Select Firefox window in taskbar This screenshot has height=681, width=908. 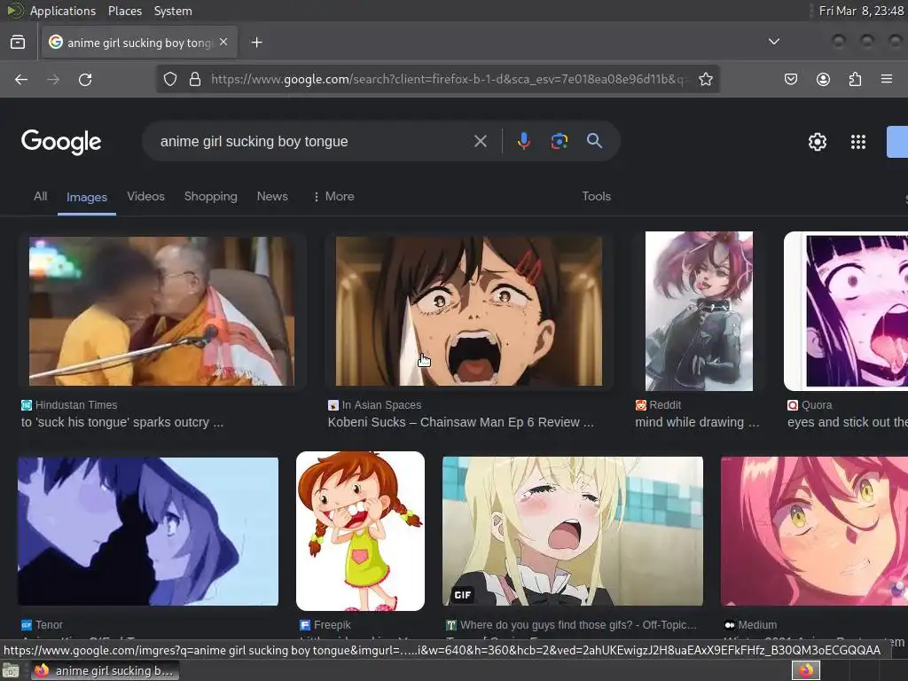(x=105, y=670)
